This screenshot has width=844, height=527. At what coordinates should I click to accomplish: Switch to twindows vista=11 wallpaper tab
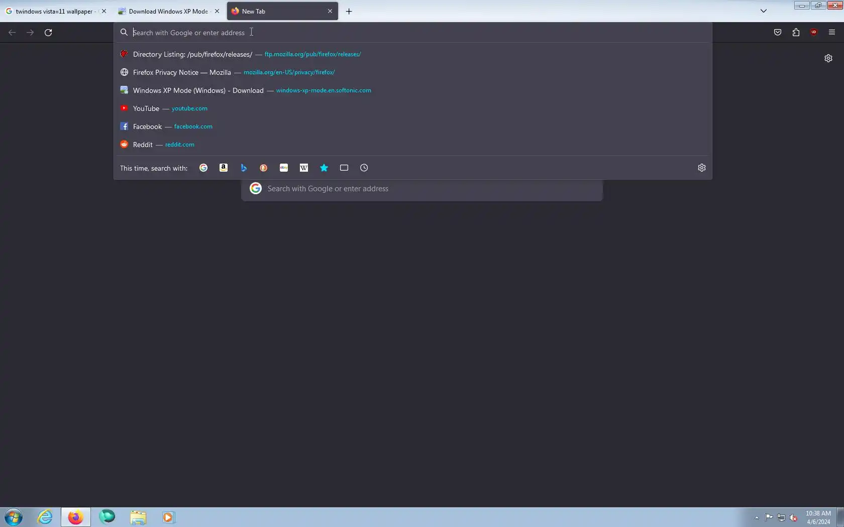[55, 11]
